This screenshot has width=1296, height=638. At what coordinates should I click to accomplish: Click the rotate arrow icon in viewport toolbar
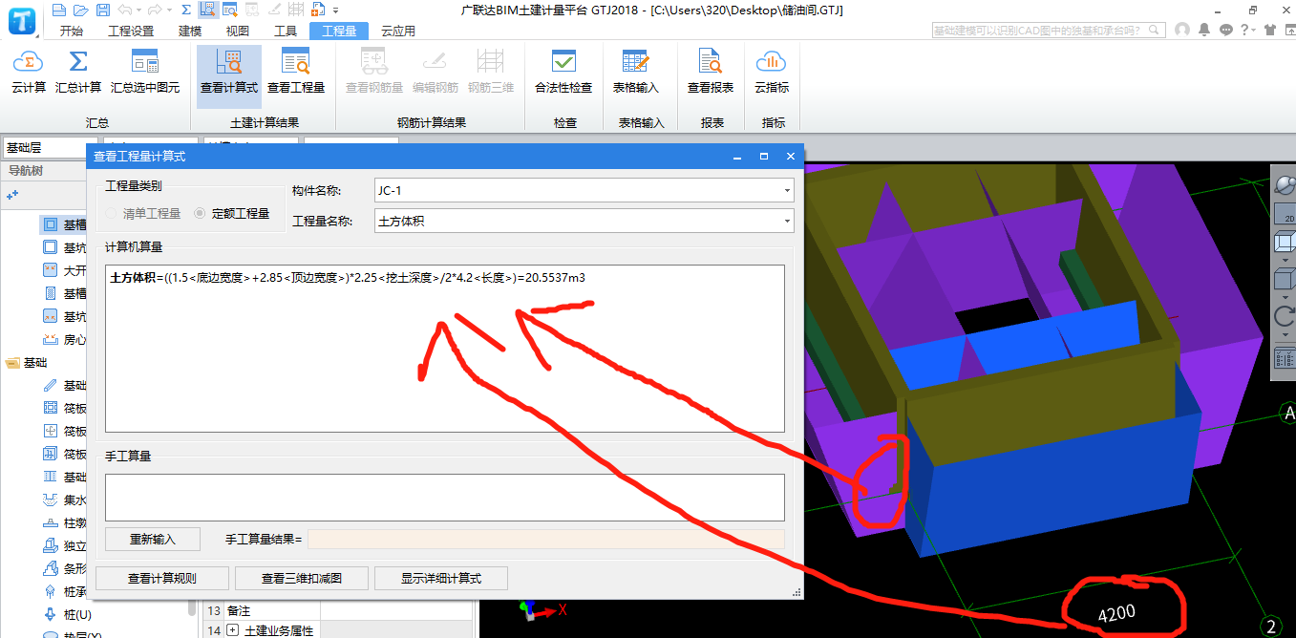pyautogui.click(x=1285, y=316)
